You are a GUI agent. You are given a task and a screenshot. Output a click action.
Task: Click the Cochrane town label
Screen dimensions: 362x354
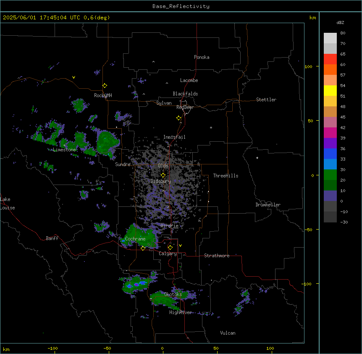tap(135, 239)
